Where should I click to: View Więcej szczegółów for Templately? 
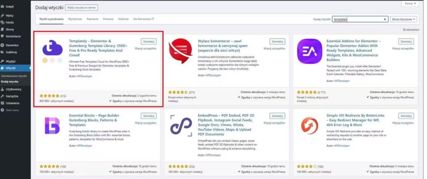tap(146, 48)
